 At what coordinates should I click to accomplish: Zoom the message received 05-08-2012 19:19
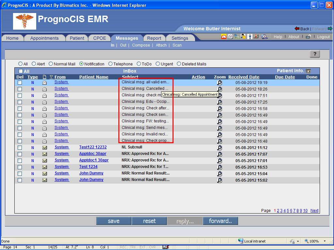(x=220, y=82)
